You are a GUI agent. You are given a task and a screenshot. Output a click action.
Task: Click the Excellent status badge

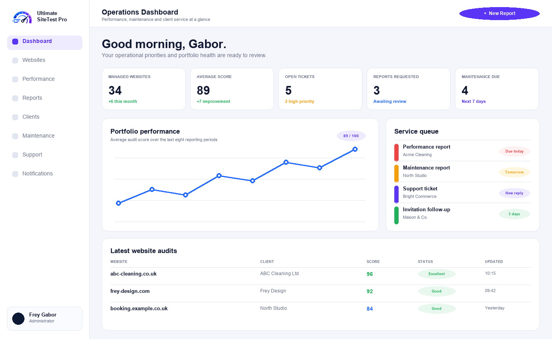(436, 274)
